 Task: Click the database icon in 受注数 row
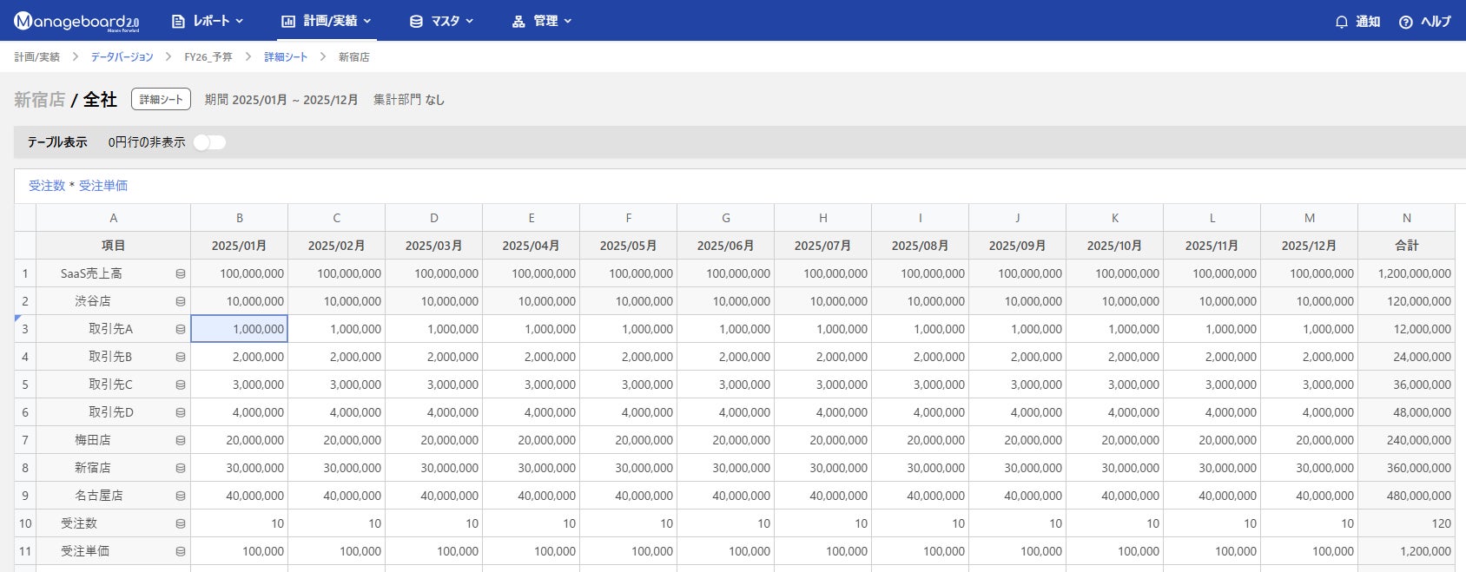pos(181,523)
